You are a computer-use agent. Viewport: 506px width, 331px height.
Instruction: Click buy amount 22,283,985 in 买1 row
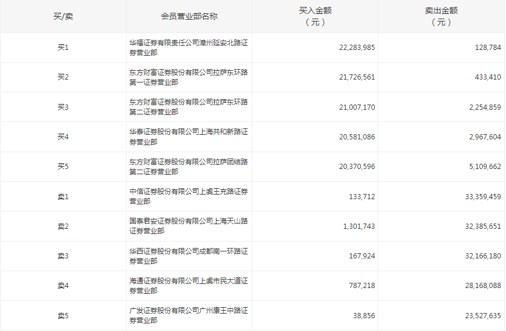pyautogui.click(x=357, y=48)
